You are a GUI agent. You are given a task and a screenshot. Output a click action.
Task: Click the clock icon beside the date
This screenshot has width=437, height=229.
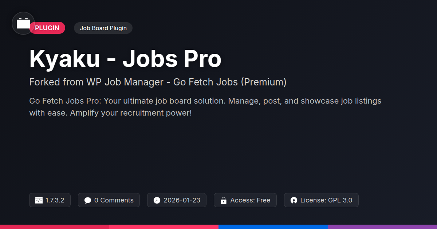(x=157, y=200)
